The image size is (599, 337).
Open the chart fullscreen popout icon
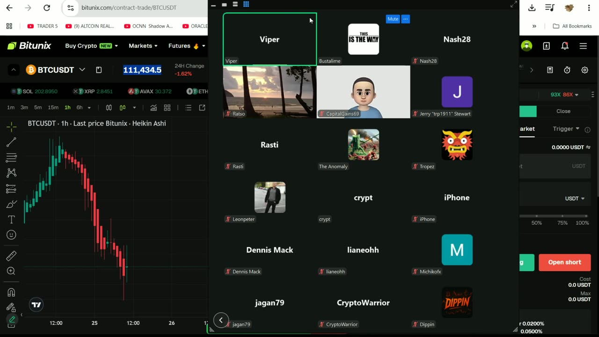click(202, 108)
